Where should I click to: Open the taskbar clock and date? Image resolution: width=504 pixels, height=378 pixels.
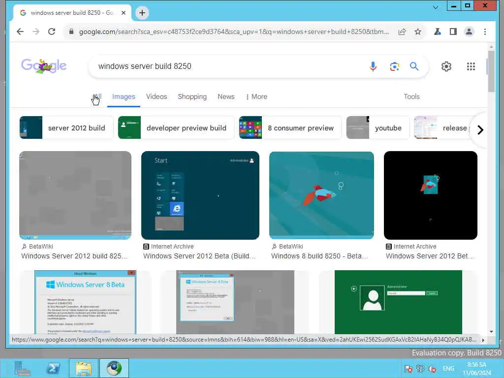pos(477,369)
